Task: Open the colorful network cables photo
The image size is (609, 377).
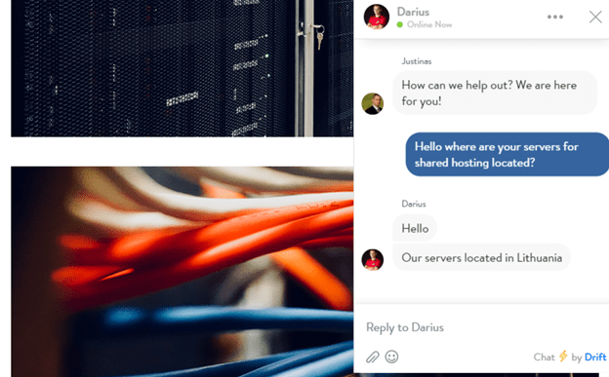Action: click(x=182, y=272)
